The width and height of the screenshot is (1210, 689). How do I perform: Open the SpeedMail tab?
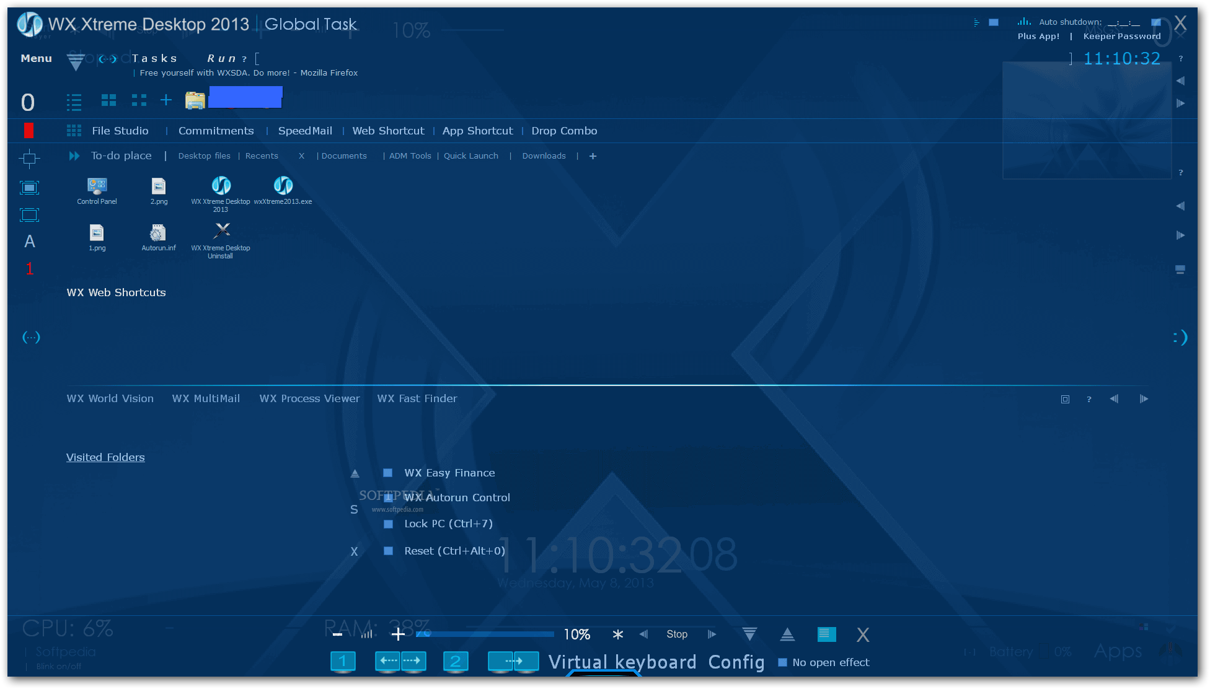coord(305,131)
